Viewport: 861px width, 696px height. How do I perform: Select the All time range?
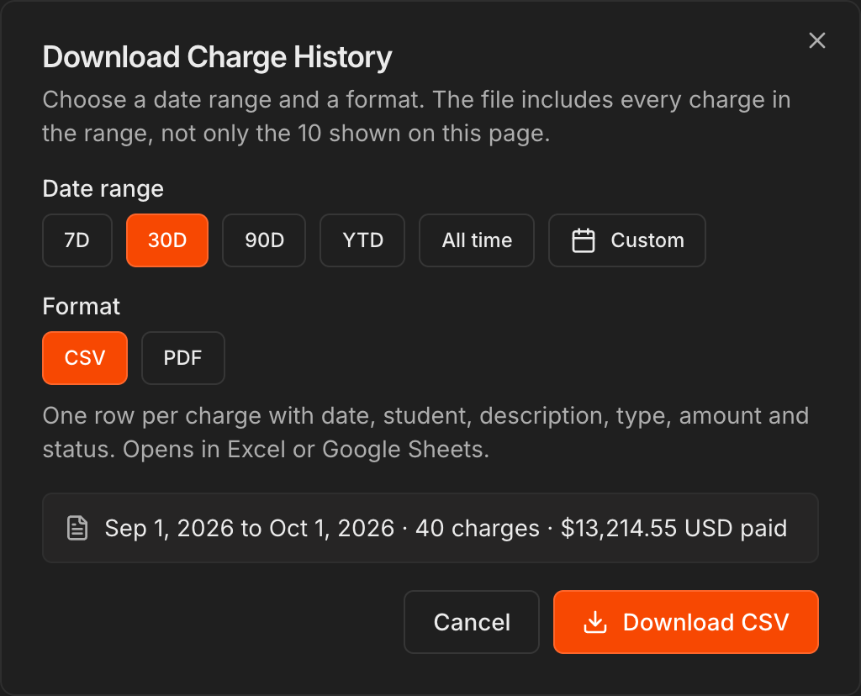tap(477, 240)
